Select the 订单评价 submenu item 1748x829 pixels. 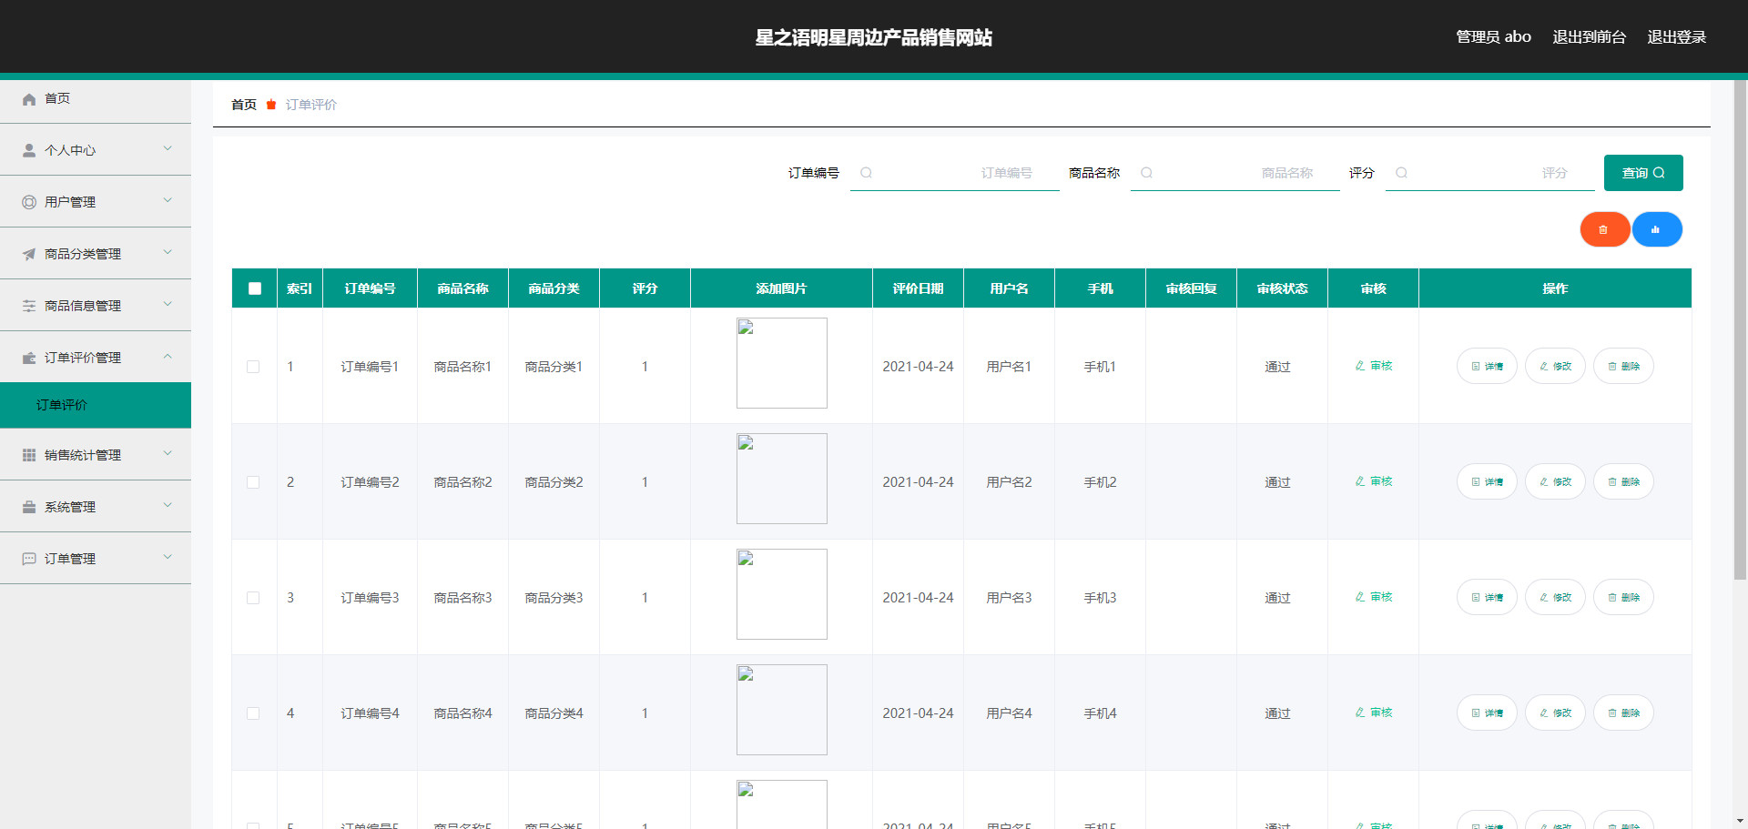tap(96, 405)
